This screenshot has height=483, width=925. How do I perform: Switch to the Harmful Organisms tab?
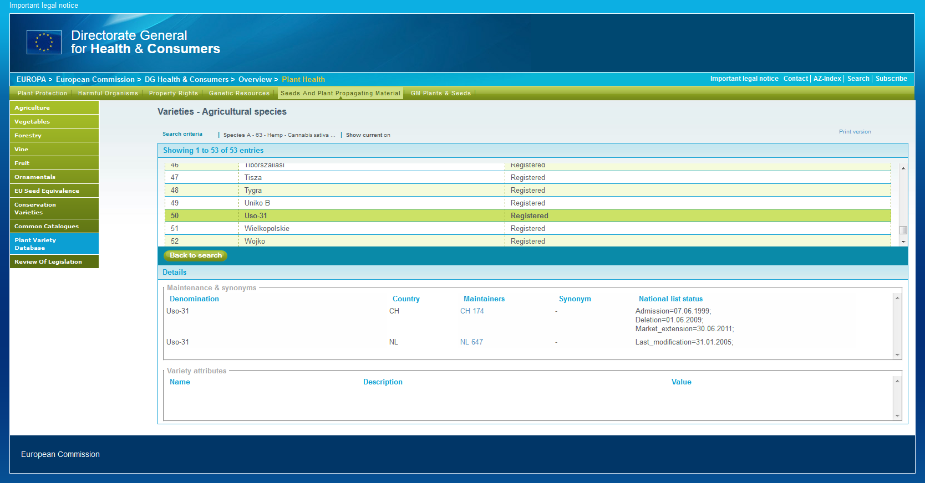108,93
